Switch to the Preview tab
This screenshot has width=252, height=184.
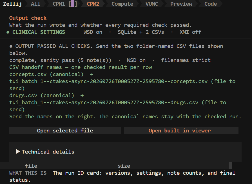(181, 4)
